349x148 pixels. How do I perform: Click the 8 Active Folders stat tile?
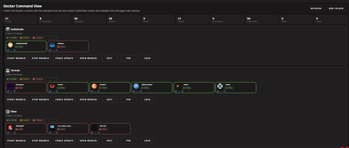[54, 20]
